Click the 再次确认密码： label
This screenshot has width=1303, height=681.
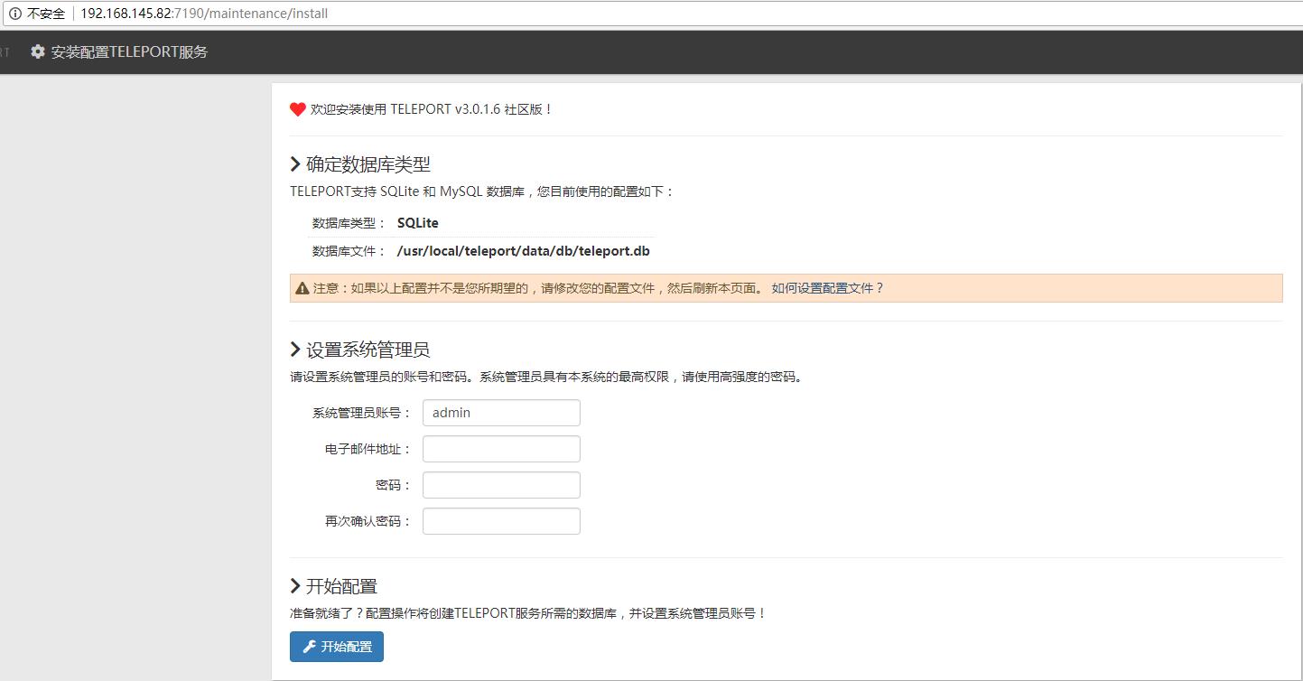click(x=368, y=521)
